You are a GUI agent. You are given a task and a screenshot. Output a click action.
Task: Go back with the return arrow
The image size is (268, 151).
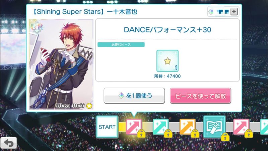(x=9, y=143)
